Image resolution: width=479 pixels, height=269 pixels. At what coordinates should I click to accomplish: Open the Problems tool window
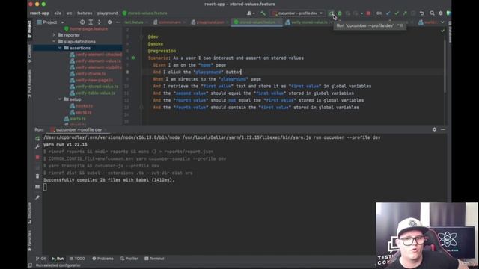point(103,259)
